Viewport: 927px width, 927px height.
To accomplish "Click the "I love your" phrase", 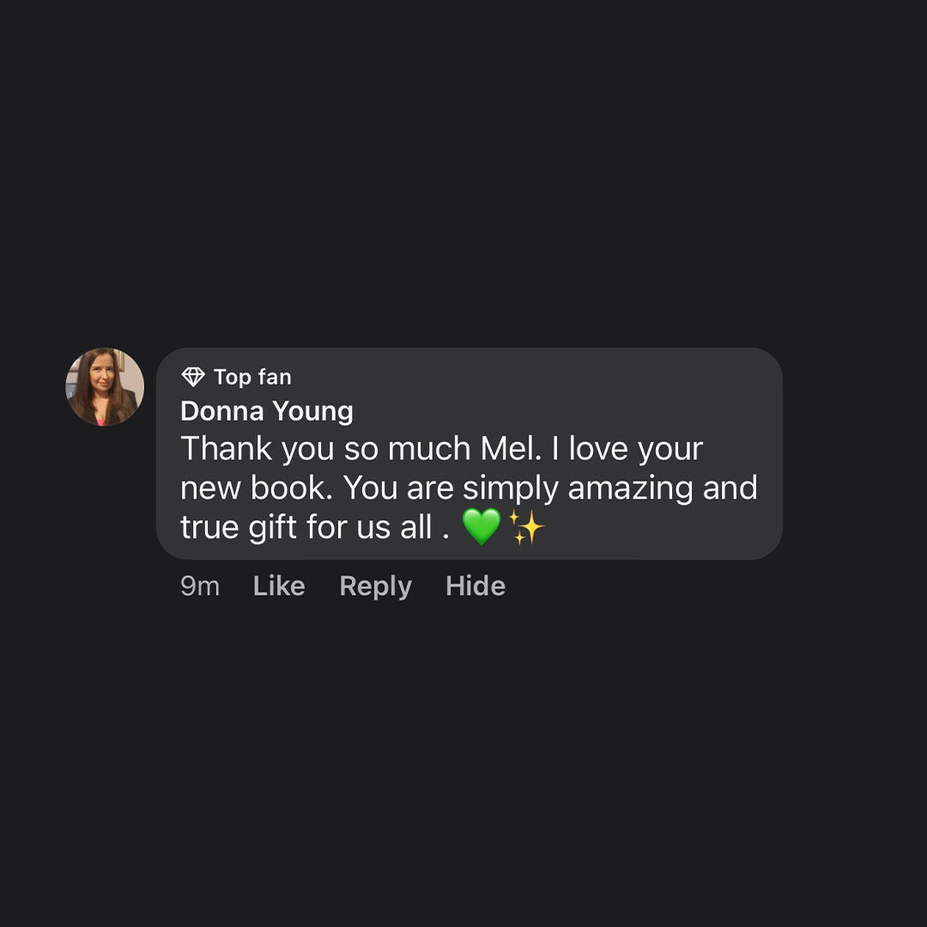I will [x=636, y=449].
